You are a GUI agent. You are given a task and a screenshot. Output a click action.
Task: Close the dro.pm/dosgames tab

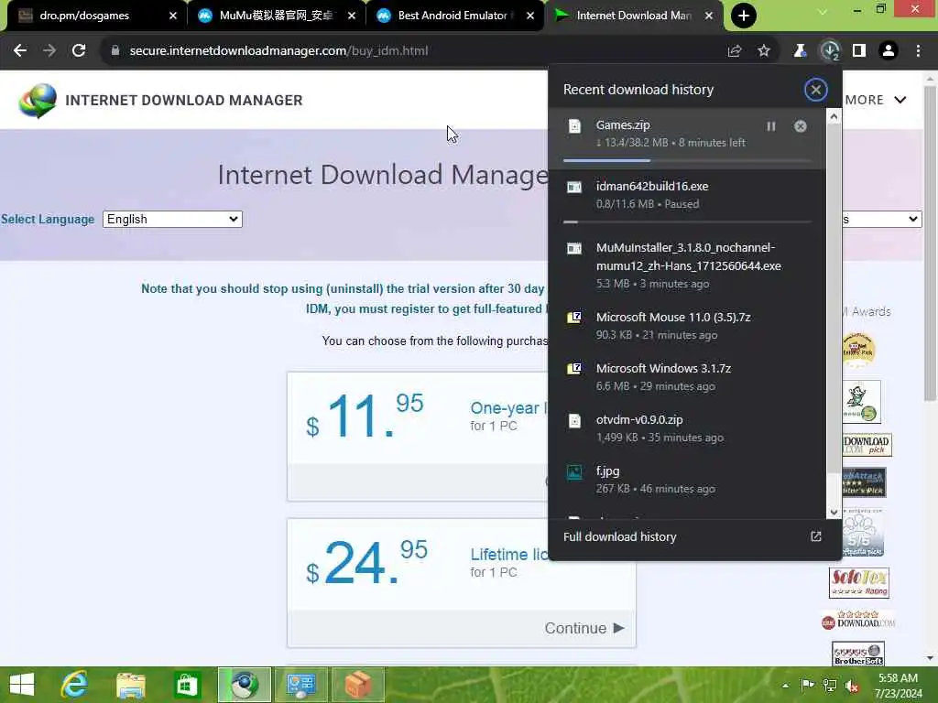173,16
